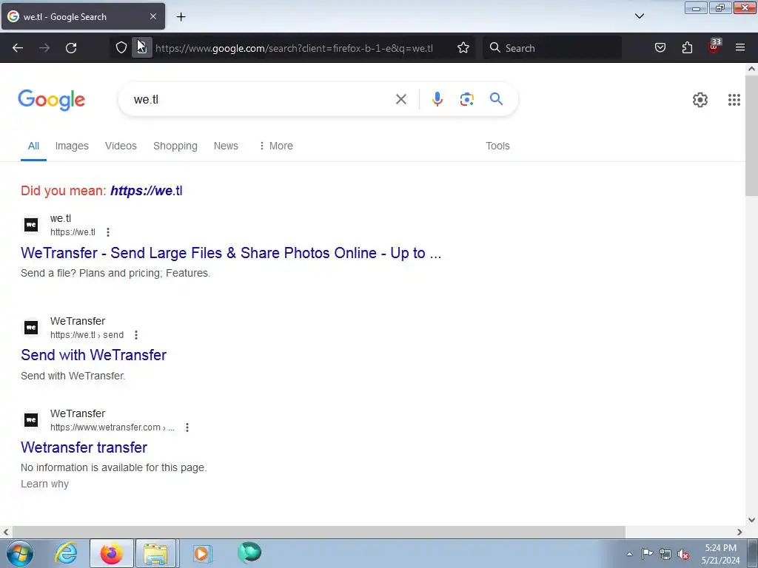Open options menu for wetransfer.com result
Image resolution: width=758 pixels, height=568 pixels.
[187, 427]
